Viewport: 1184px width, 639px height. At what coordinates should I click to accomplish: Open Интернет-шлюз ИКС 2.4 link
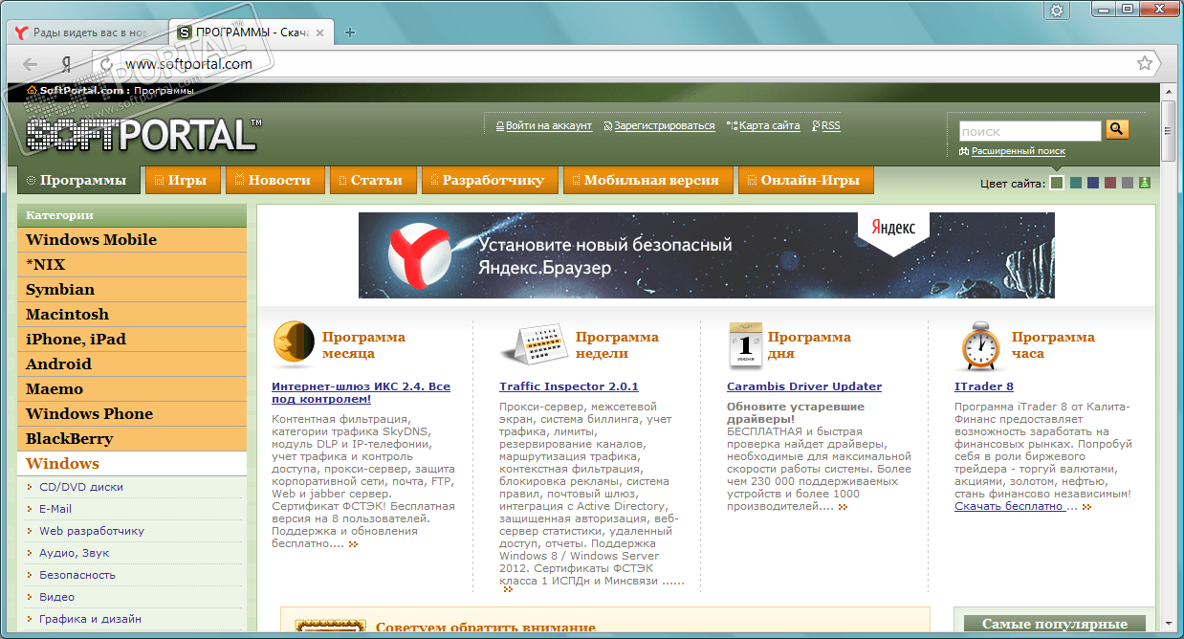pyautogui.click(x=361, y=392)
